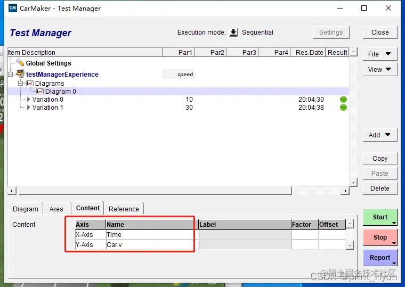
Task: Switch to the Diagram tab
Action: coord(26,209)
